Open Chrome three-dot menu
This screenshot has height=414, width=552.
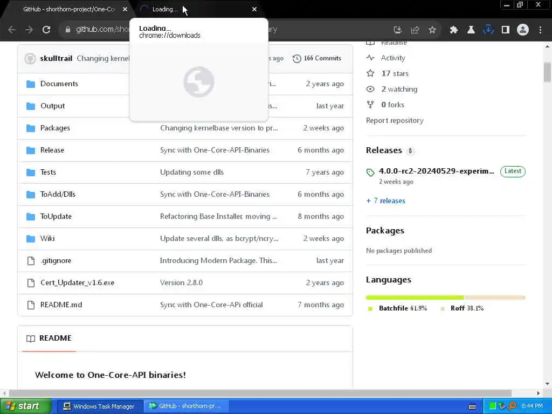[x=540, y=30]
